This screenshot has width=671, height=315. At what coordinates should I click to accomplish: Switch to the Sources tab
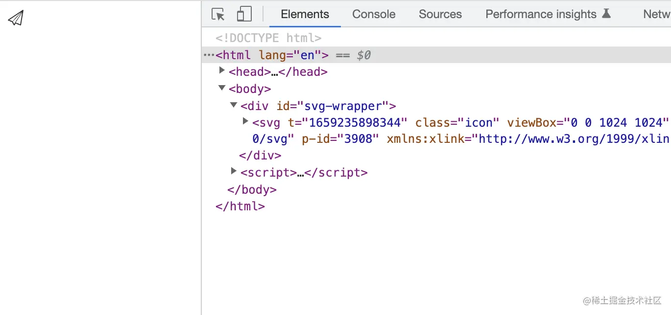click(440, 14)
